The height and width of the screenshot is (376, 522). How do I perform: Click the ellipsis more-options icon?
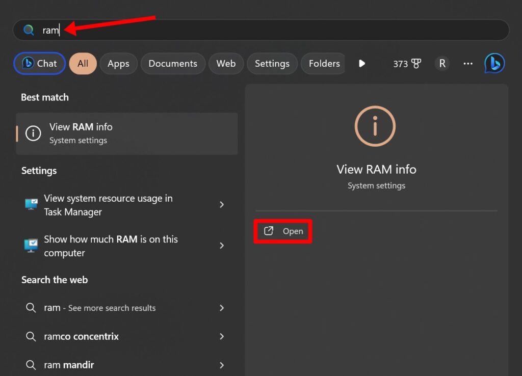pos(468,63)
